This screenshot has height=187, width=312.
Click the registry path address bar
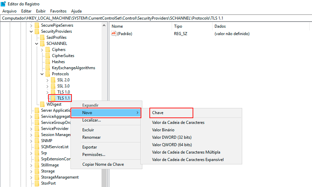point(156,18)
